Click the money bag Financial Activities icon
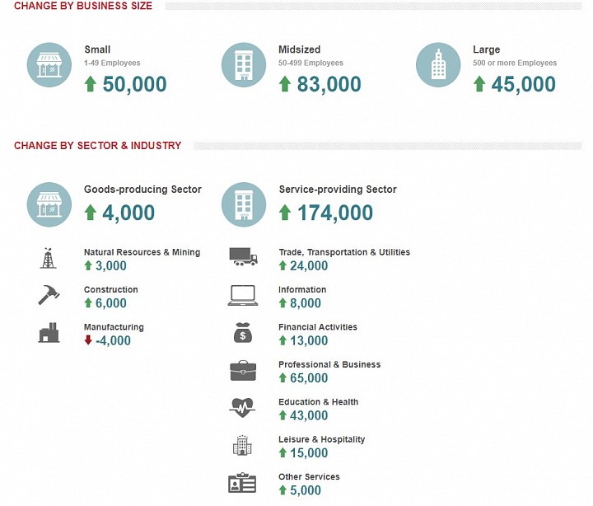This screenshot has height=506, width=593. [x=243, y=332]
